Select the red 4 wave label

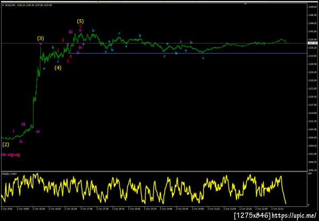click(70, 56)
